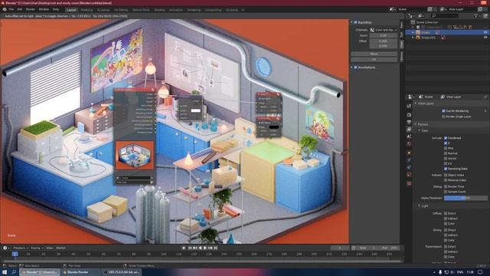Open the View Layer browse icon in header
Image resolution: width=490 pixels, height=276 pixels.
[x=443, y=9]
